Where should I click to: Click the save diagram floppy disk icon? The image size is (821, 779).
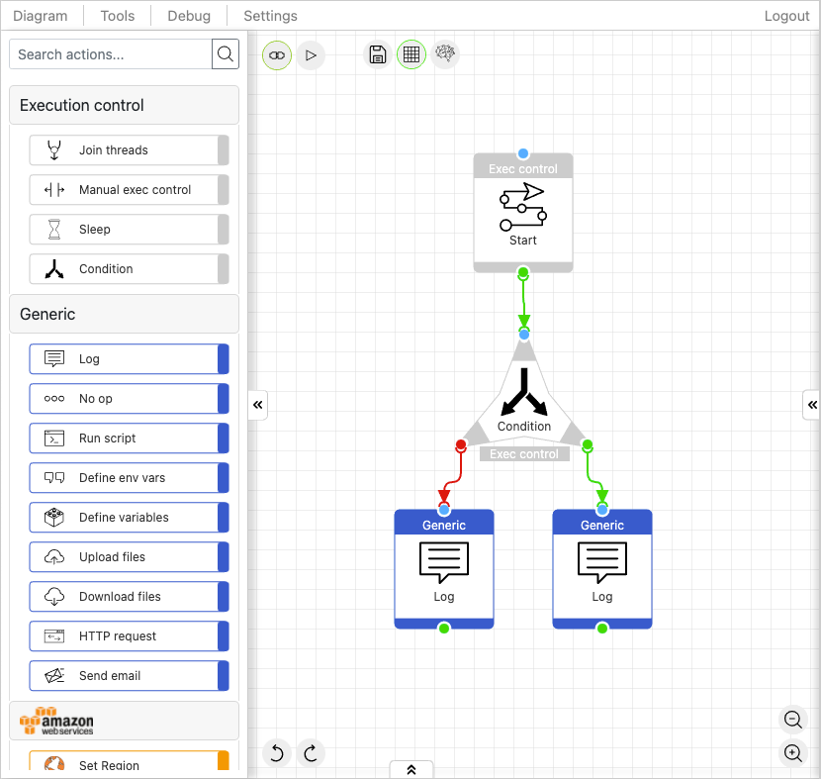377,55
